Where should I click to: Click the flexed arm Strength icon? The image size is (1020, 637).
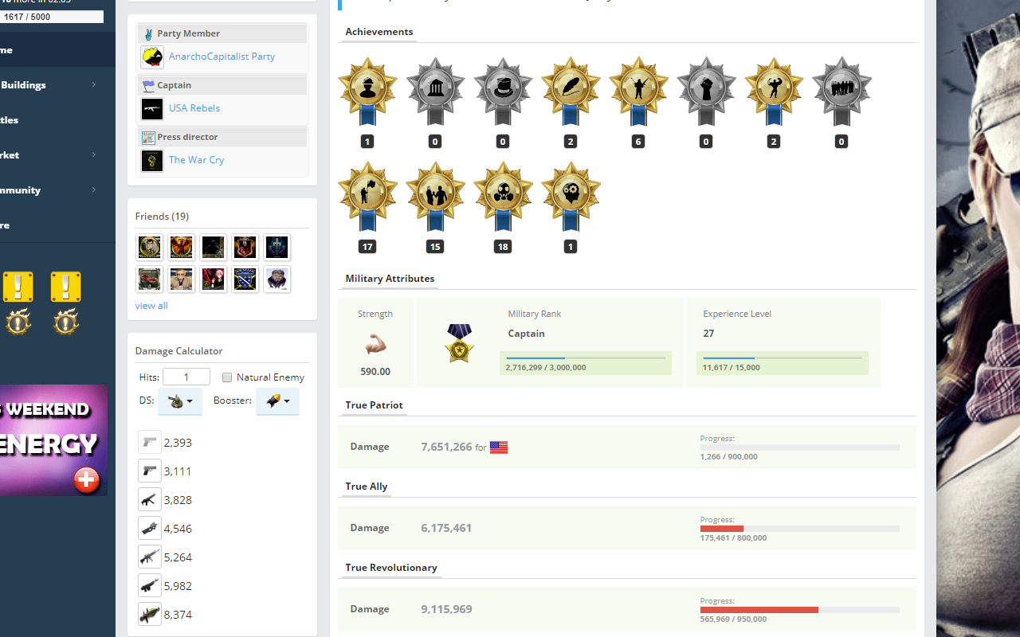(x=375, y=344)
